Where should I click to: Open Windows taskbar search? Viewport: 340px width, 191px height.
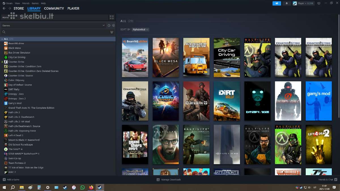13,187
